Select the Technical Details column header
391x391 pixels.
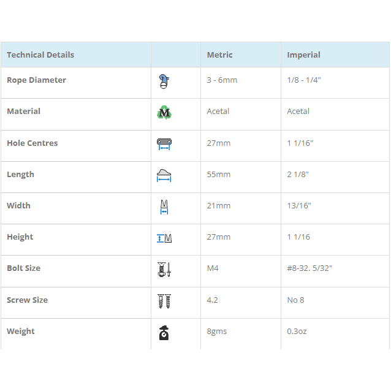(40, 55)
